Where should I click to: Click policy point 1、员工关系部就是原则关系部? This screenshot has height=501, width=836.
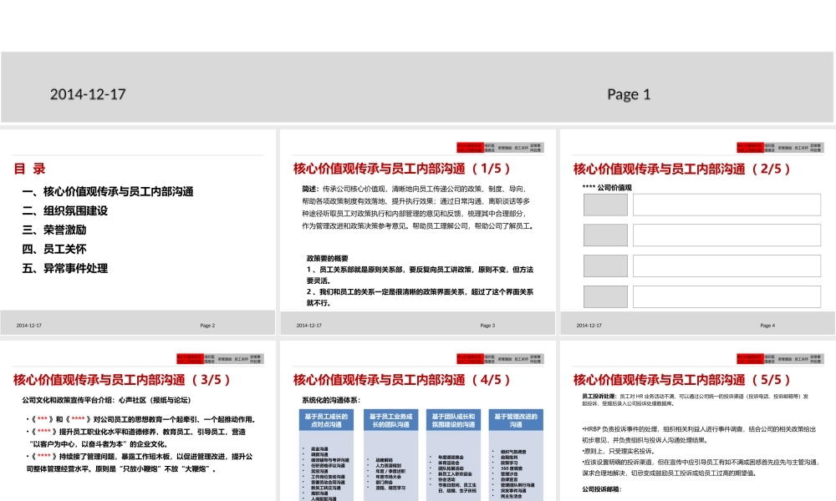(420, 275)
